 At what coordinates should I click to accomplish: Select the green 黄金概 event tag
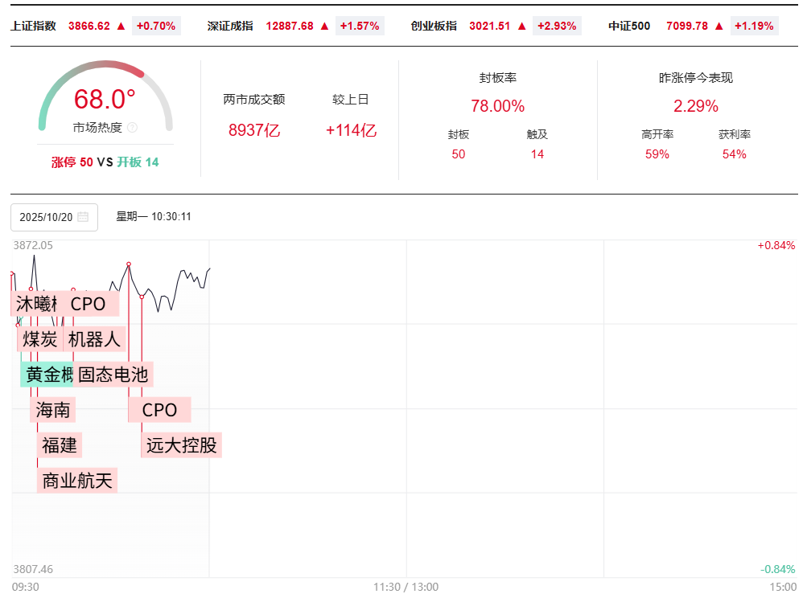coord(48,375)
